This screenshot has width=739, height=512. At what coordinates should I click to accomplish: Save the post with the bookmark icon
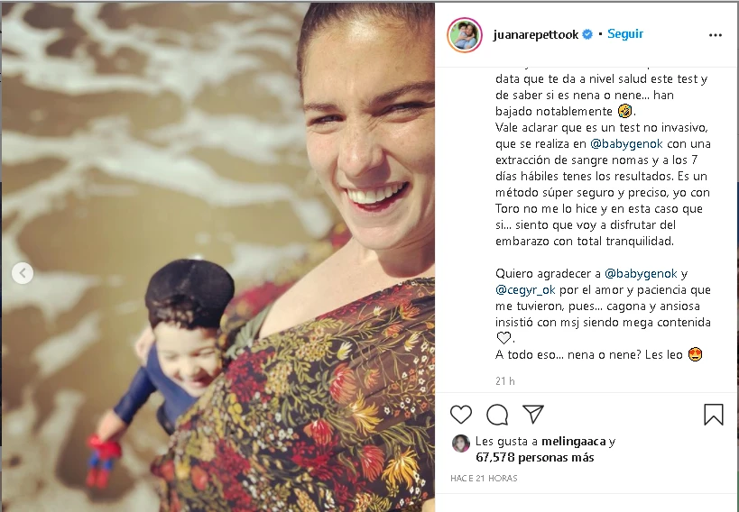[x=714, y=415]
